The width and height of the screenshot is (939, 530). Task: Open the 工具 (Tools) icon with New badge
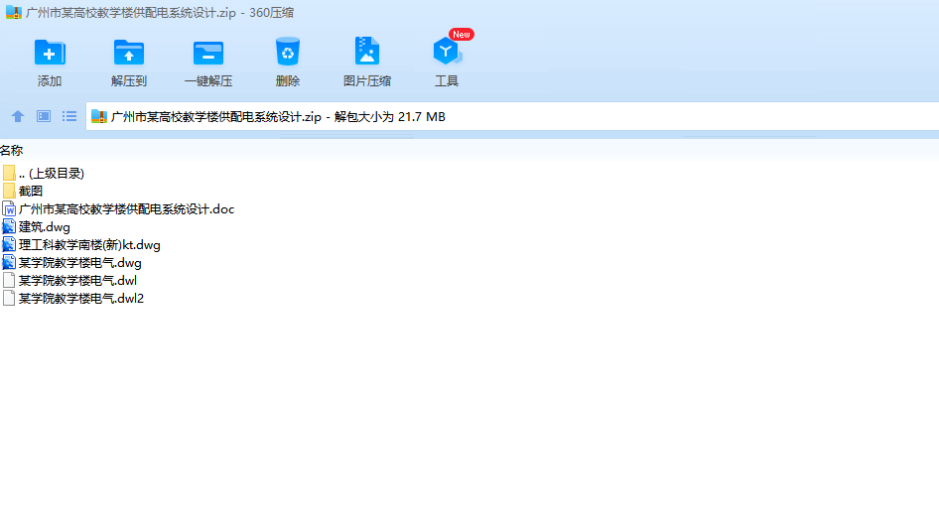[x=447, y=52]
